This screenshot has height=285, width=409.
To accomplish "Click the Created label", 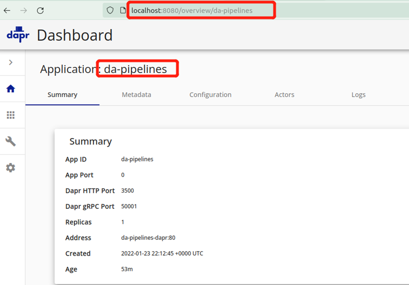I will [x=78, y=254].
